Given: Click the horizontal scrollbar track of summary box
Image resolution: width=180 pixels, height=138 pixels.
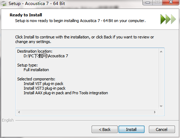Looking at the screenshot, I should coord(87,112).
